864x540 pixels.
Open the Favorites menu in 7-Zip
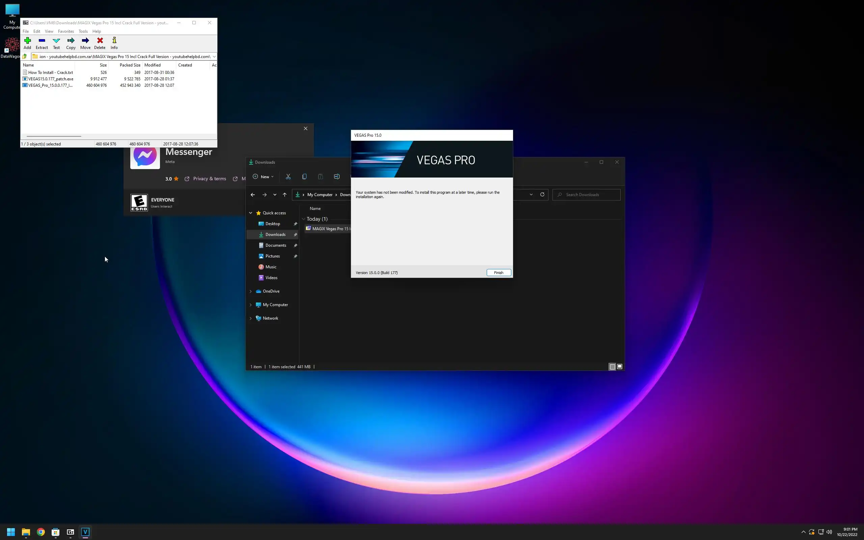[66, 31]
